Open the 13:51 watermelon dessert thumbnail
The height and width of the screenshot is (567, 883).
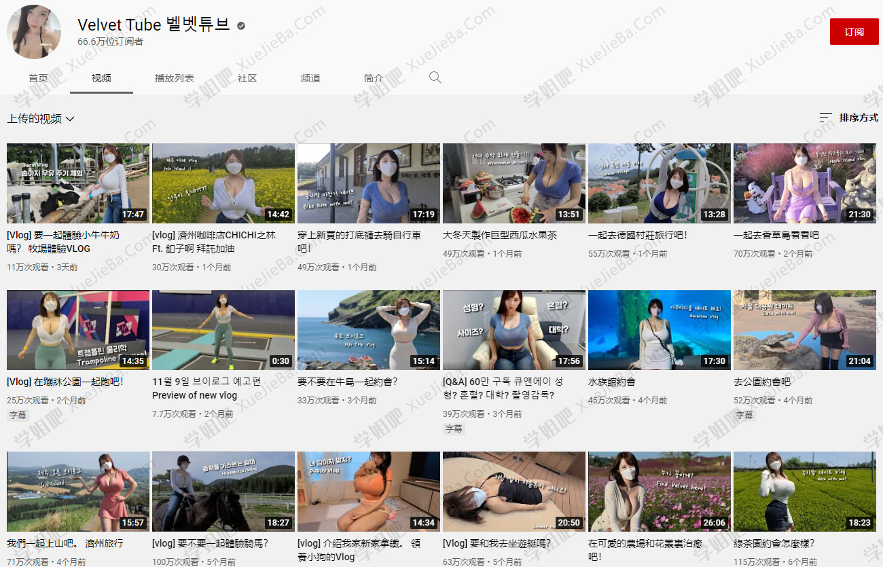pyautogui.click(x=514, y=183)
